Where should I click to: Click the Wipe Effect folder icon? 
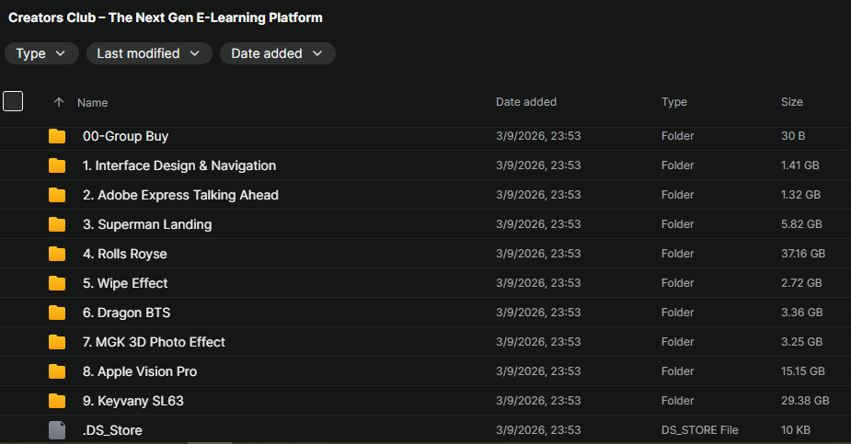tap(57, 283)
